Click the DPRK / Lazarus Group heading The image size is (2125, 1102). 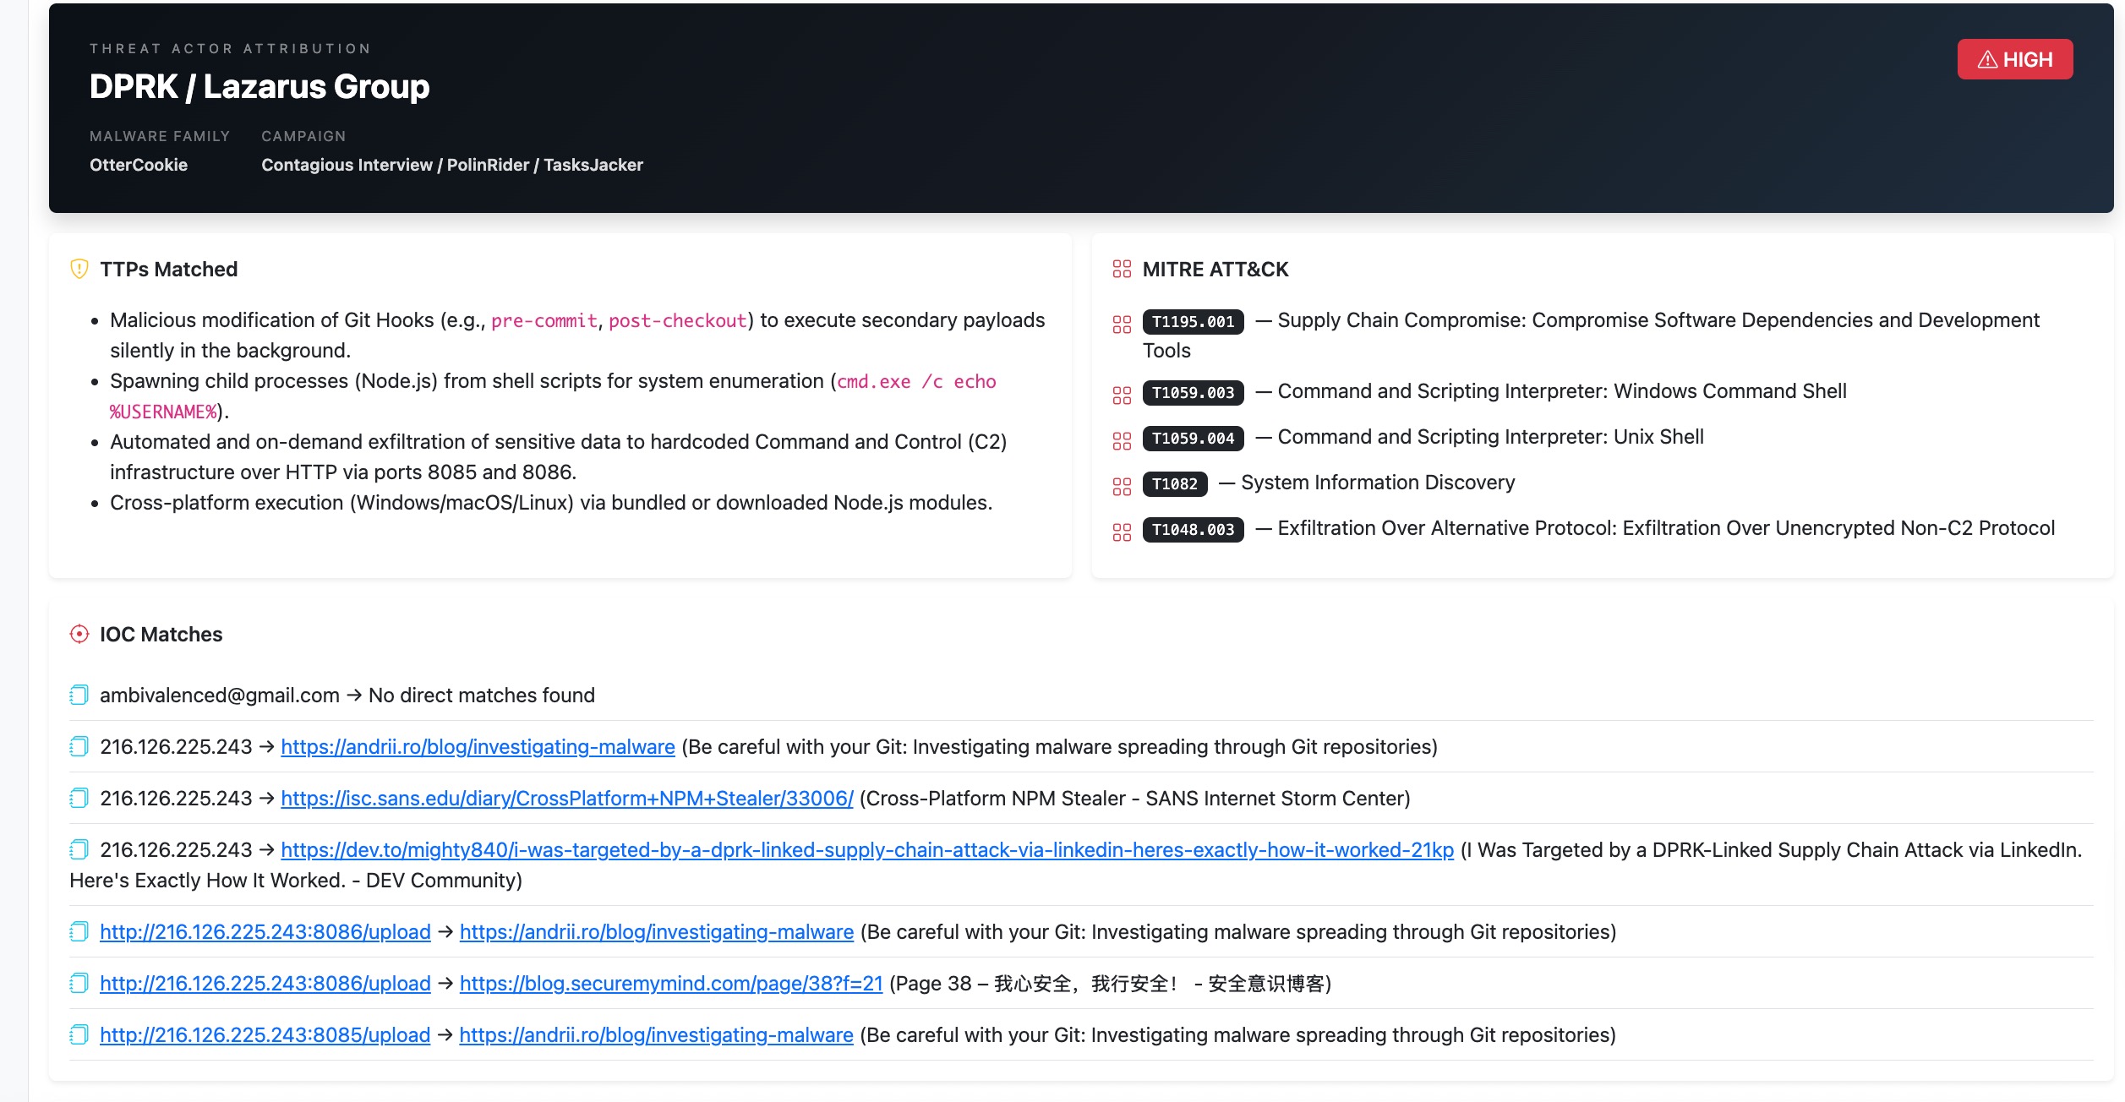(259, 86)
